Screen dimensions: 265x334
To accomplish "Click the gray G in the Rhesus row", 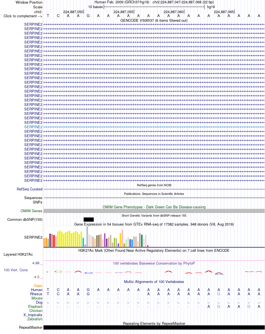I will pos(219,294).
